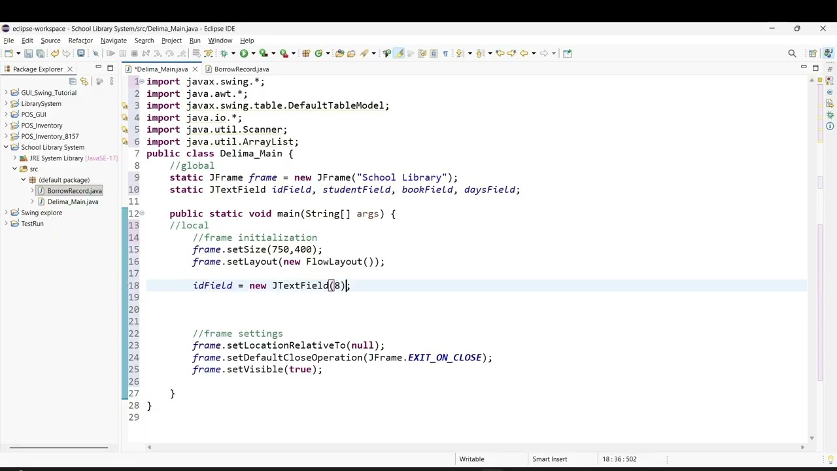Click the Smart Insert status bar field

pos(550,459)
